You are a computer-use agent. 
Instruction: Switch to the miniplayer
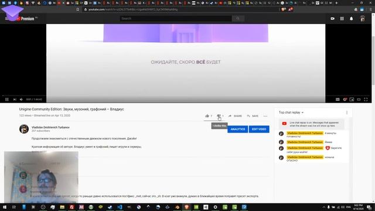click(x=352, y=100)
